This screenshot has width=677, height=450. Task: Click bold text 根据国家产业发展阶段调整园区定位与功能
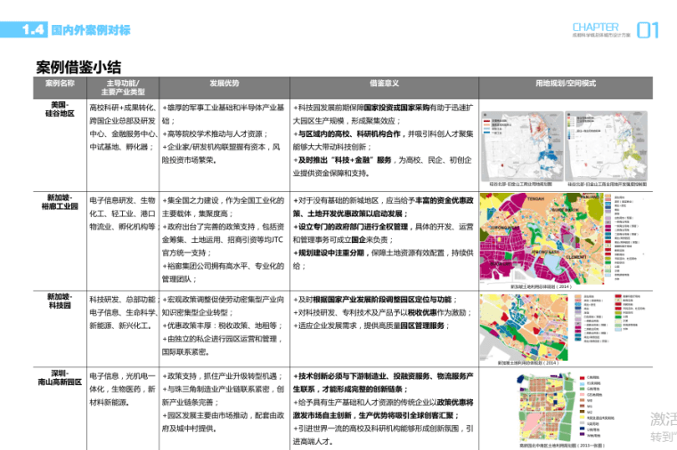point(382,300)
